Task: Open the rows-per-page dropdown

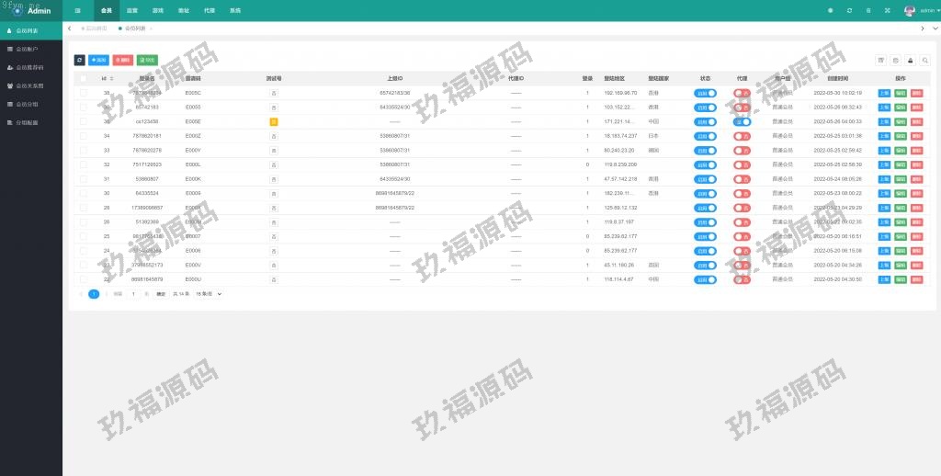Action: click(209, 294)
